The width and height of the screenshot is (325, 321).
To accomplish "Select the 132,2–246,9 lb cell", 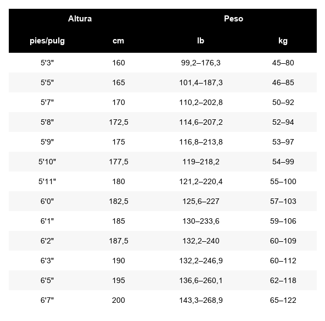I will 200,261.
